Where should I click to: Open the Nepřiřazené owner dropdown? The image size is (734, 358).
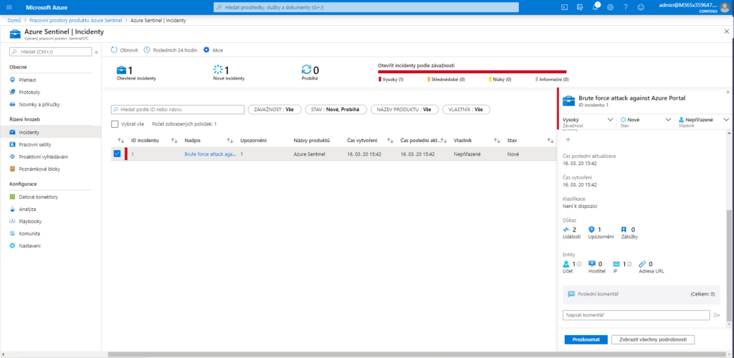point(725,120)
